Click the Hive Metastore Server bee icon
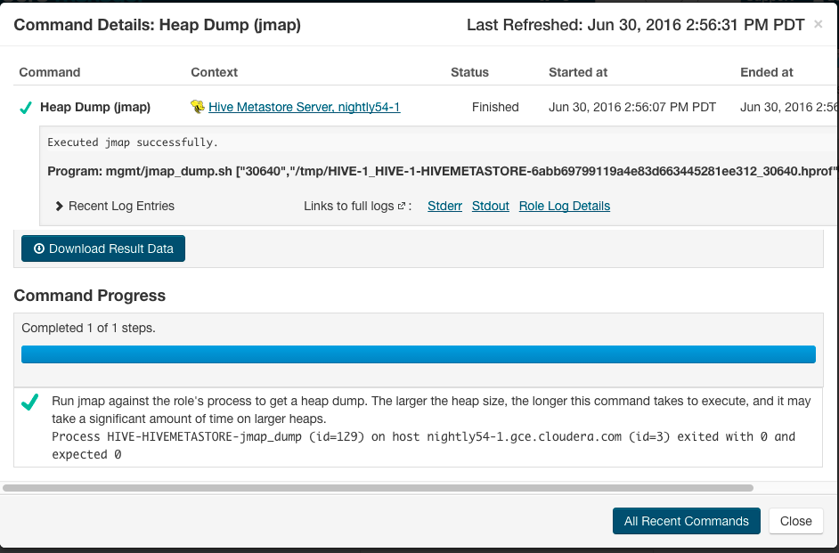Viewport: 839px width, 553px height. (198, 107)
